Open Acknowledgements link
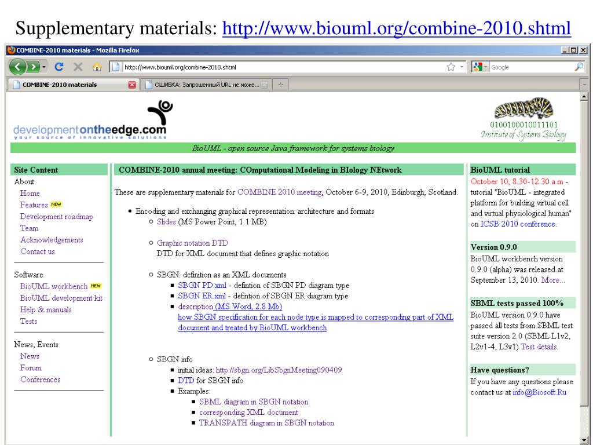Viewport: 593px width, 445px height. [x=52, y=240]
